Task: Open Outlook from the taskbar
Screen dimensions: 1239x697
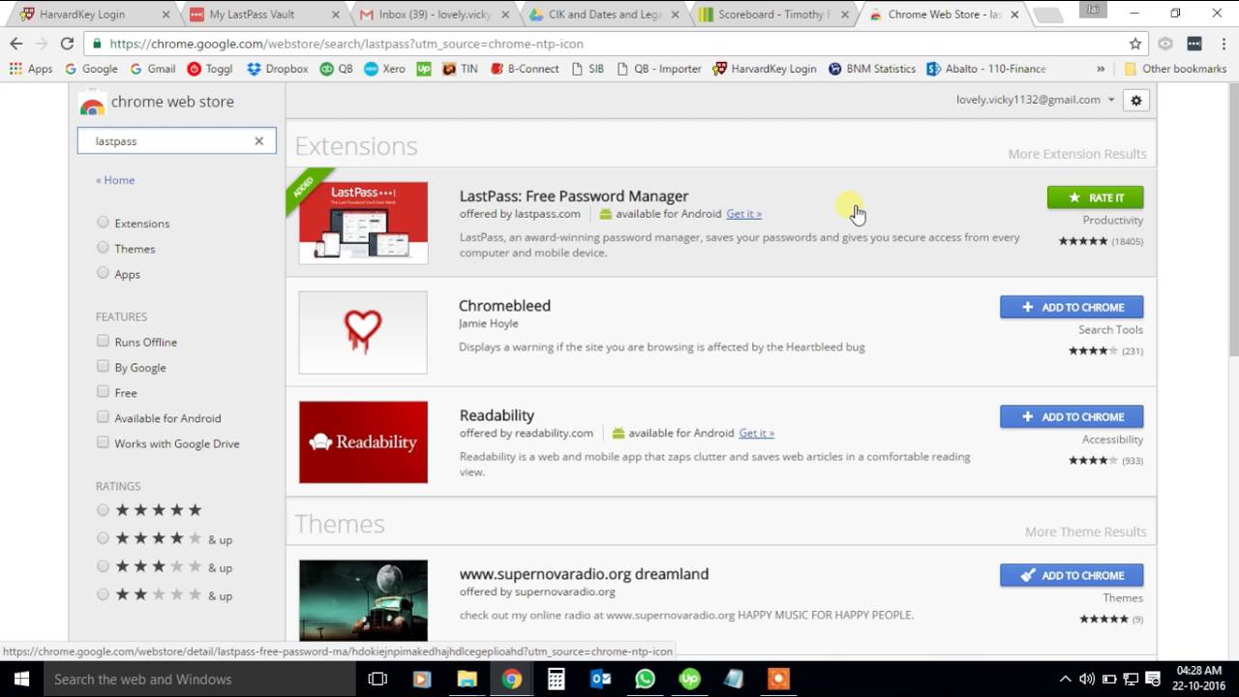Action: point(600,679)
